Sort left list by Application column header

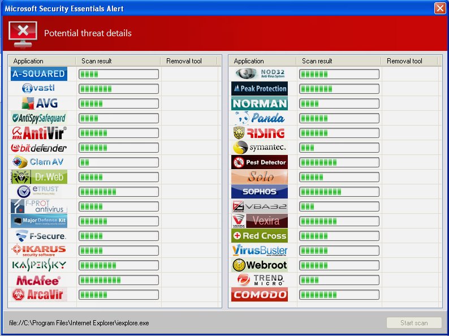pyautogui.click(x=42, y=61)
